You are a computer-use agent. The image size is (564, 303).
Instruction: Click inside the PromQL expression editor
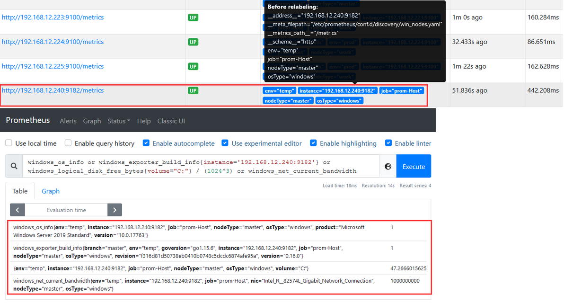[x=201, y=166]
